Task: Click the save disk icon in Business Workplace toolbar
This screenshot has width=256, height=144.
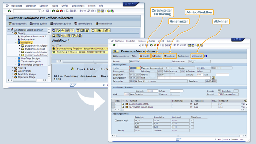Action: point(47,11)
